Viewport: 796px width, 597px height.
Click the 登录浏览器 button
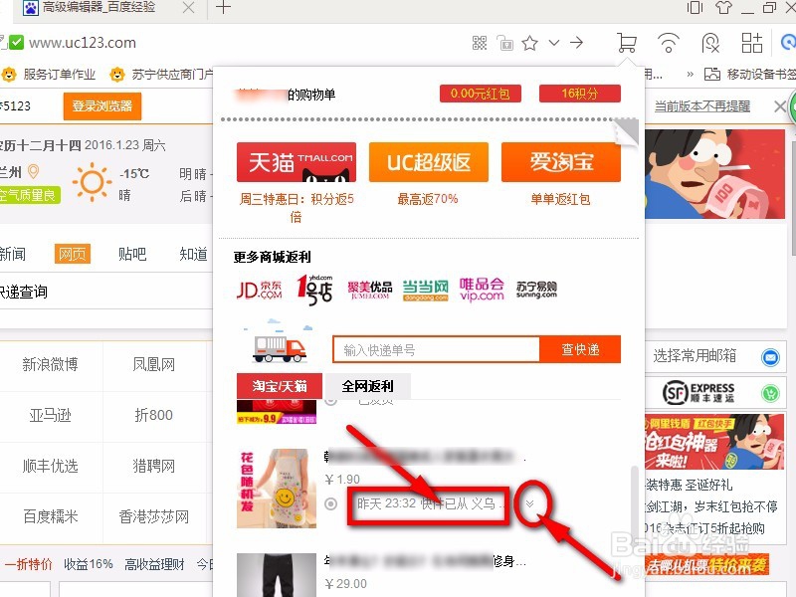[102, 106]
